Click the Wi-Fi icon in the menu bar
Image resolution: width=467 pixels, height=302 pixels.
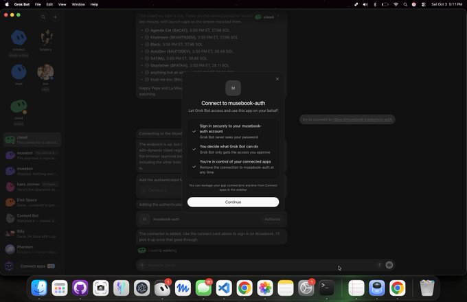(x=396, y=5)
